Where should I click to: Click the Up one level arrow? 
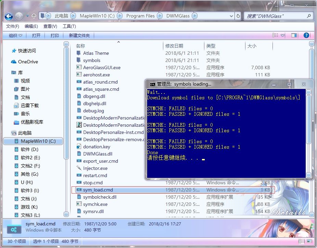click(34, 16)
